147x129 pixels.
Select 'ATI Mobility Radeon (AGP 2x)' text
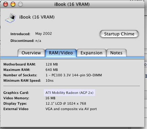[x=69, y=93]
